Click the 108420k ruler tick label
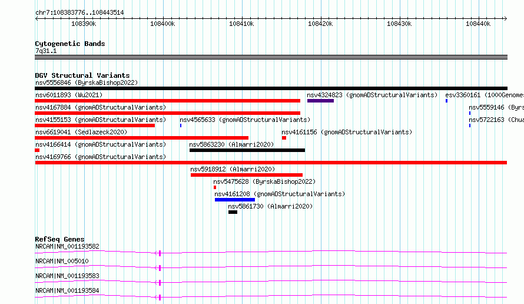 pyautogui.click(x=320, y=24)
